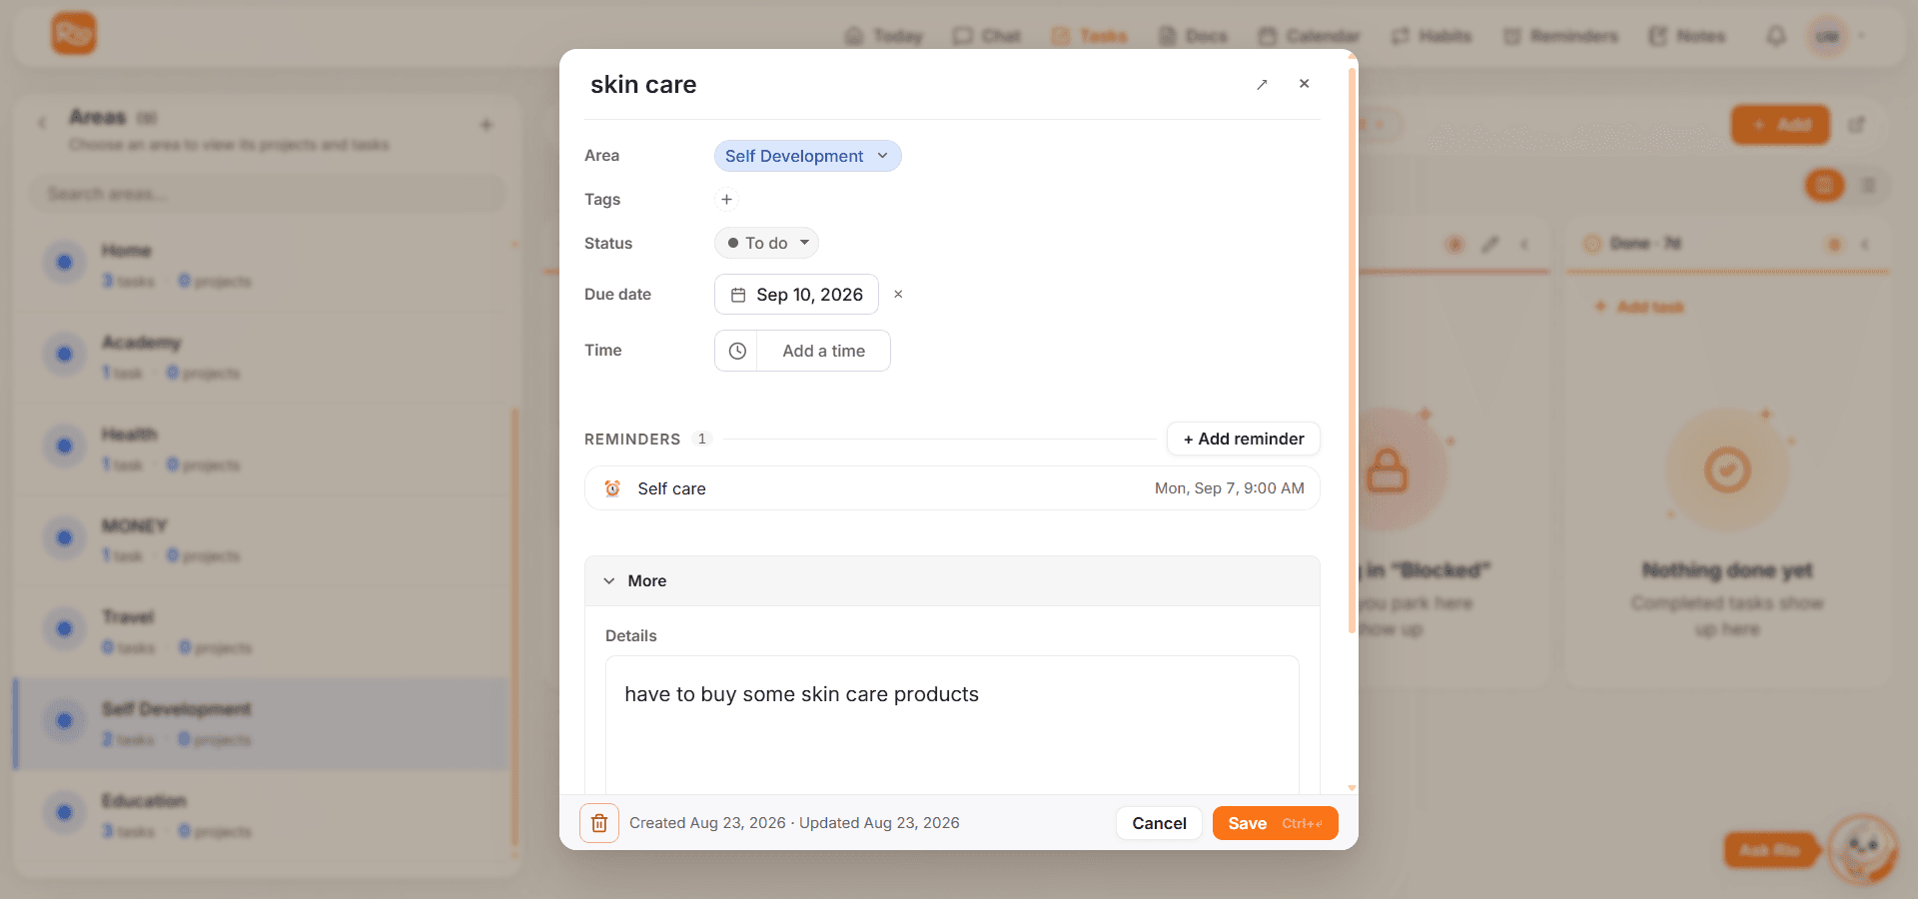
Task: Click the Ask Rio assistant button
Action: 1770,850
